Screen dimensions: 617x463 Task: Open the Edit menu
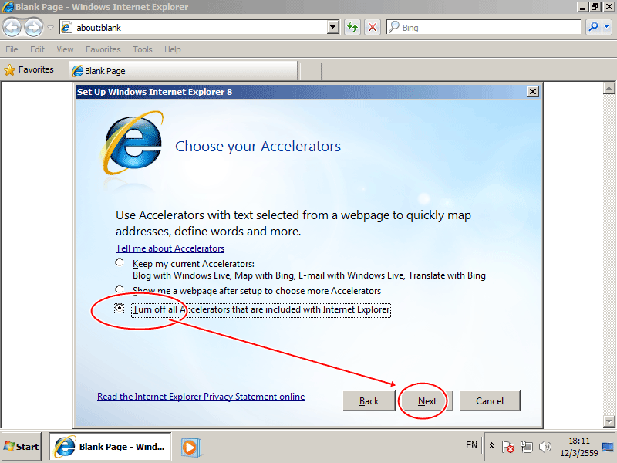[37, 49]
